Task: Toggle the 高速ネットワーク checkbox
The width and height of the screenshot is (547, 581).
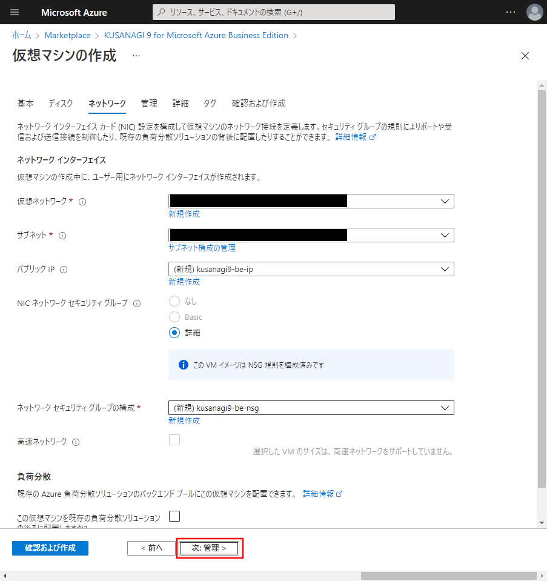Action: point(174,440)
